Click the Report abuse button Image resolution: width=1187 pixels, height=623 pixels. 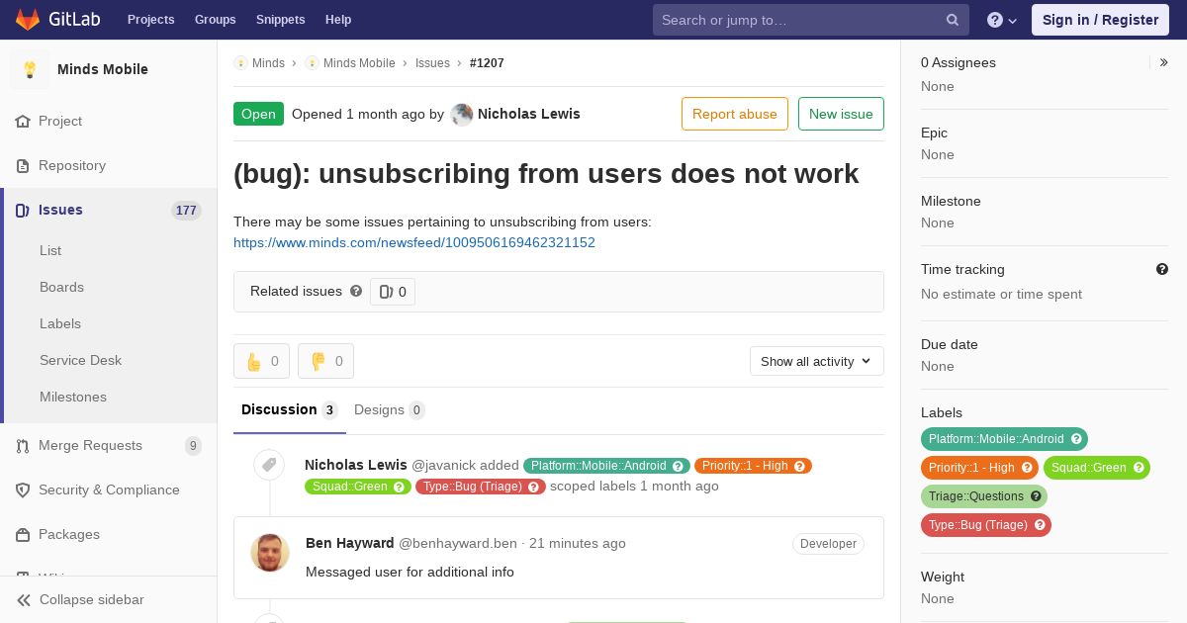(735, 114)
